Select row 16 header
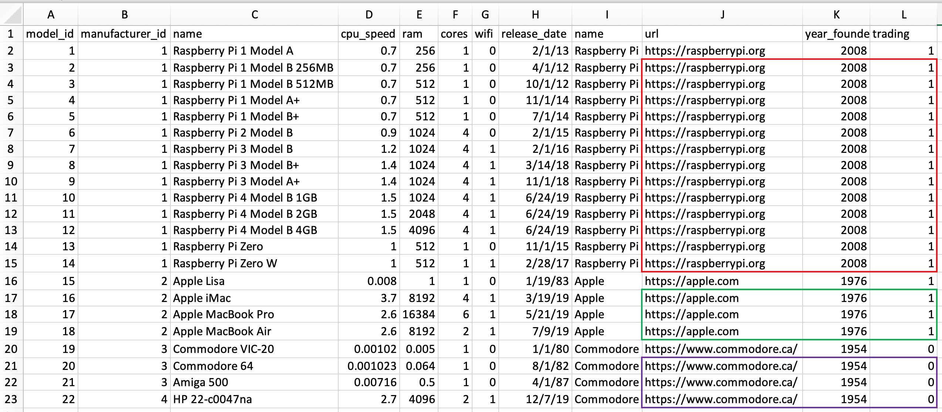This screenshot has height=412, width=942. pyautogui.click(x=11, y=281)
